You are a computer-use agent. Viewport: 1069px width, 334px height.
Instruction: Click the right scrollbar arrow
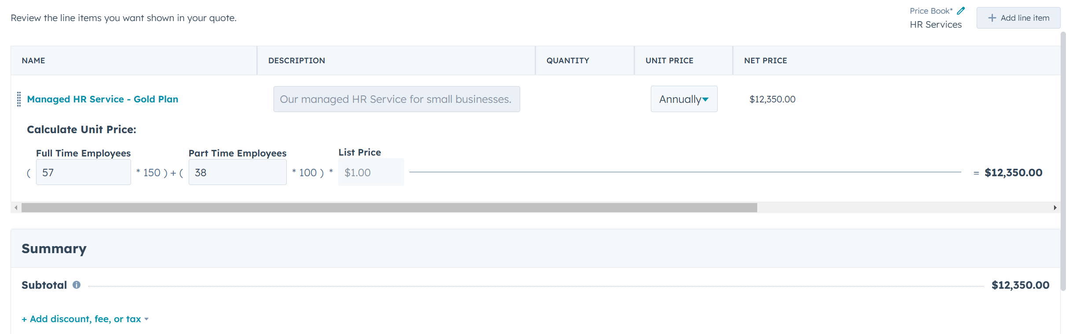point(1055,207)
